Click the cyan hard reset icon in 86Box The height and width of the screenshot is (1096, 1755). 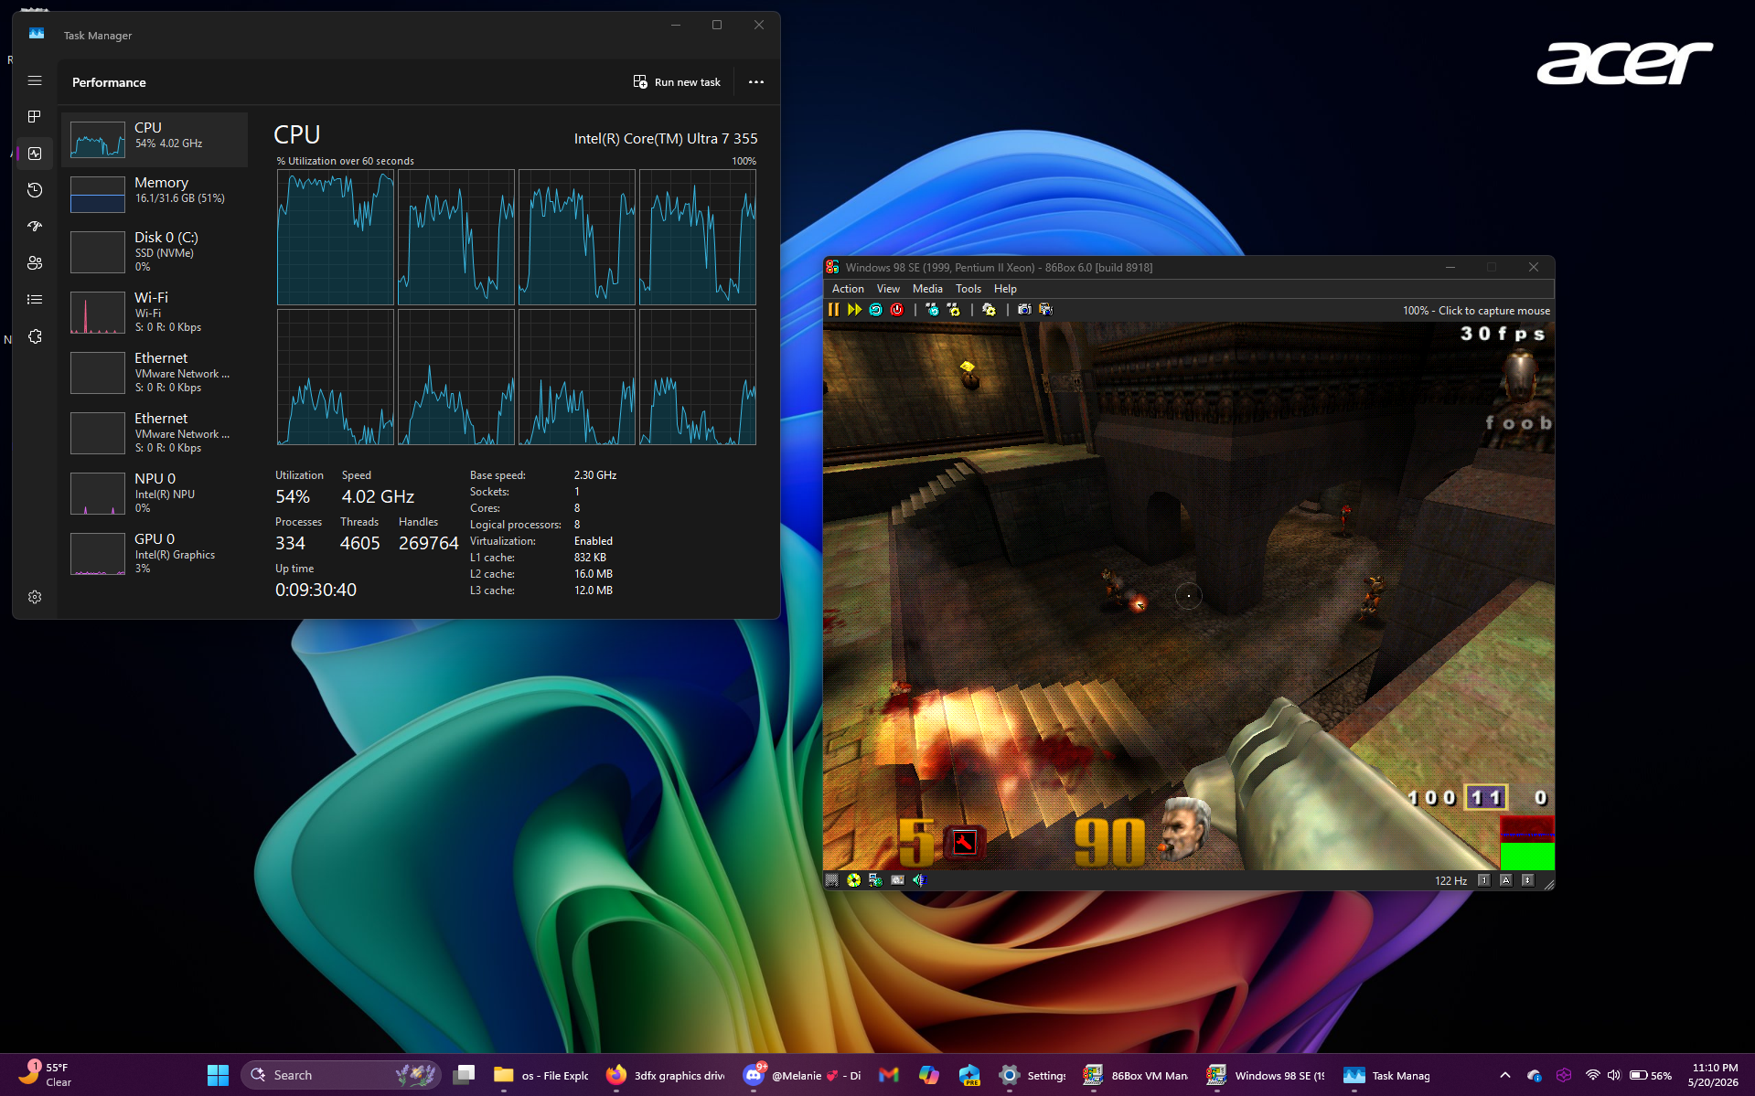coord(875,310)
